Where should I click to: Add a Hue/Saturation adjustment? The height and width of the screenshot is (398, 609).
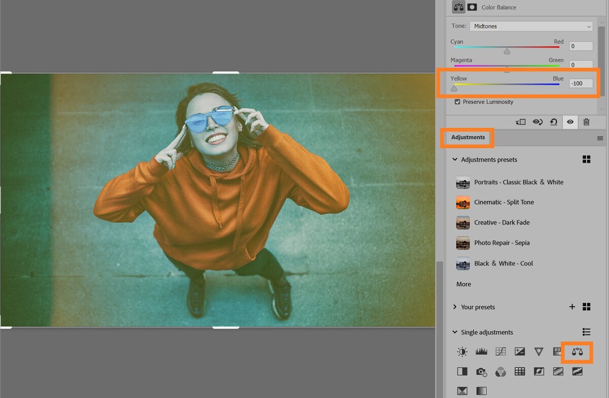pos(558,351)
